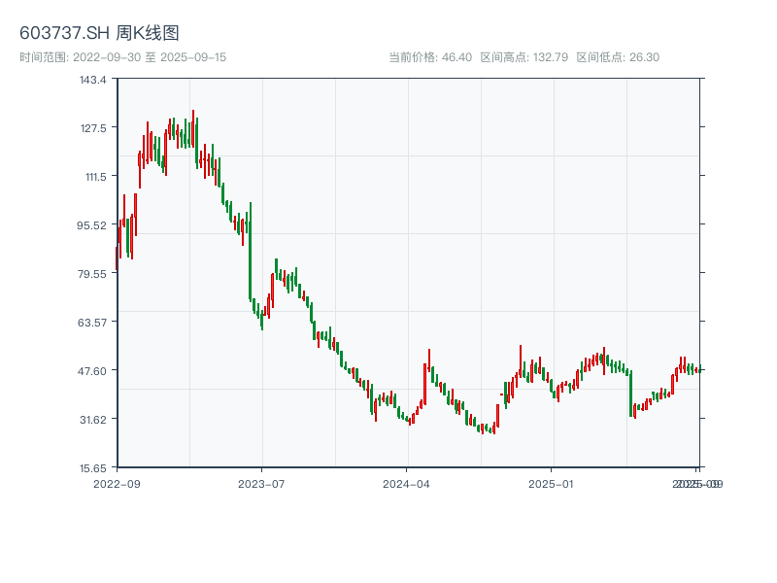
Task: Click the long green gap-down candle in 2025
Action: click(630, 394)
